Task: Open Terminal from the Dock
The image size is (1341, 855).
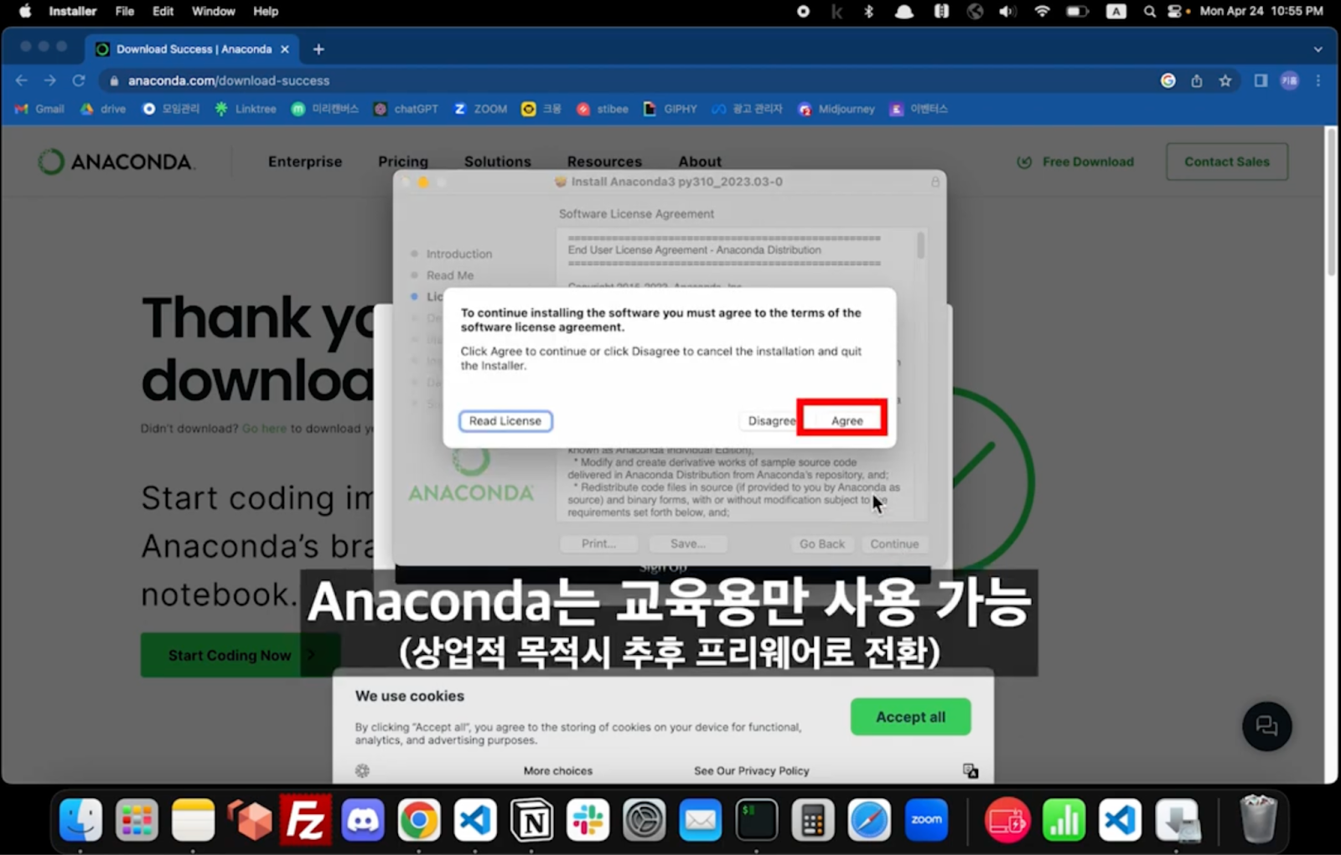Action: 757,819
